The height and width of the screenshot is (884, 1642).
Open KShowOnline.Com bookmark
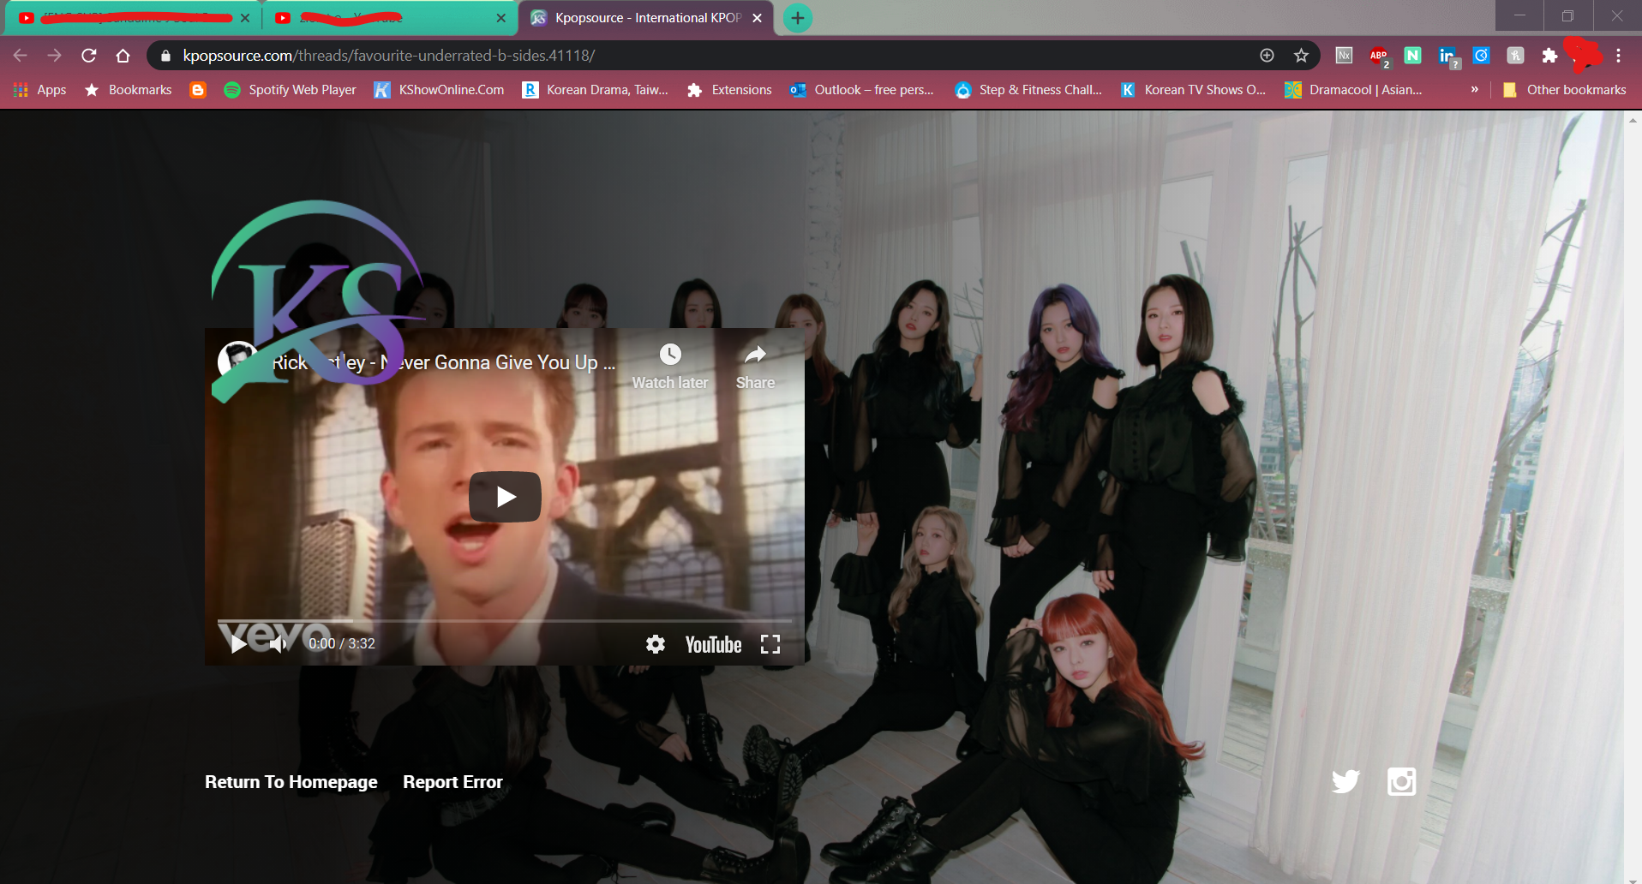click(x=440, y=90)
